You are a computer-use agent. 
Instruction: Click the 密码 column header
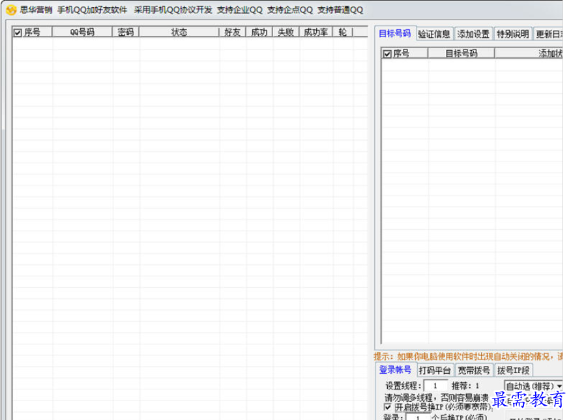126,32
